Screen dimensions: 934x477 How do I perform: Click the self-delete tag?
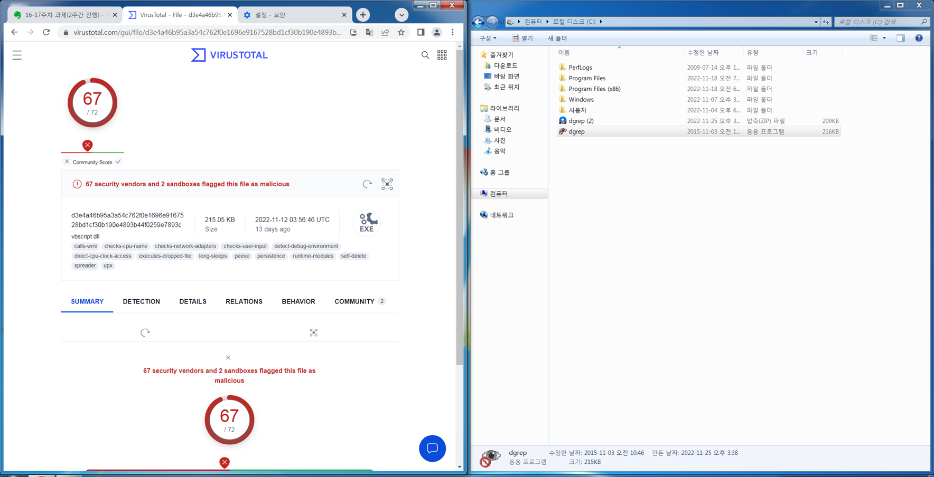pos(353,256)
